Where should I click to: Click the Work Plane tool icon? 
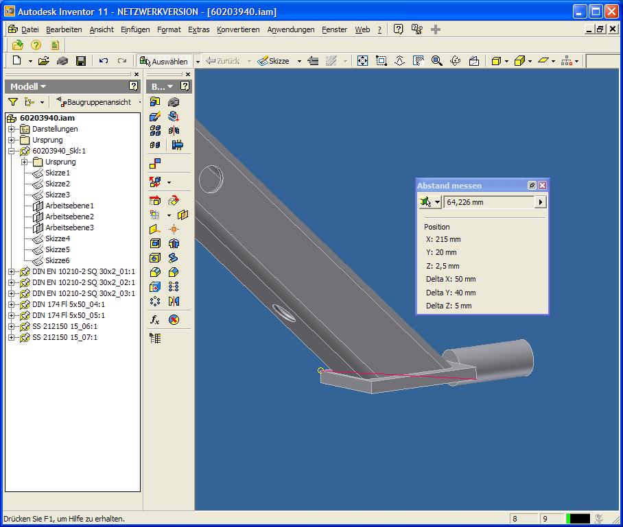183,215
